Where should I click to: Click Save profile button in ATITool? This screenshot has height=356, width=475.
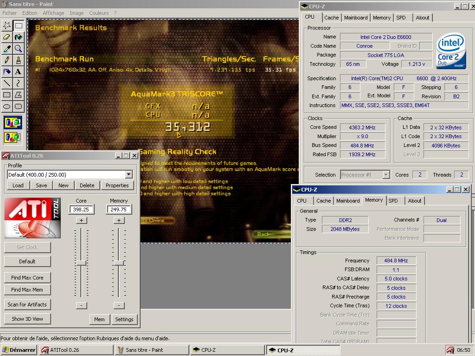pos(41,185)
